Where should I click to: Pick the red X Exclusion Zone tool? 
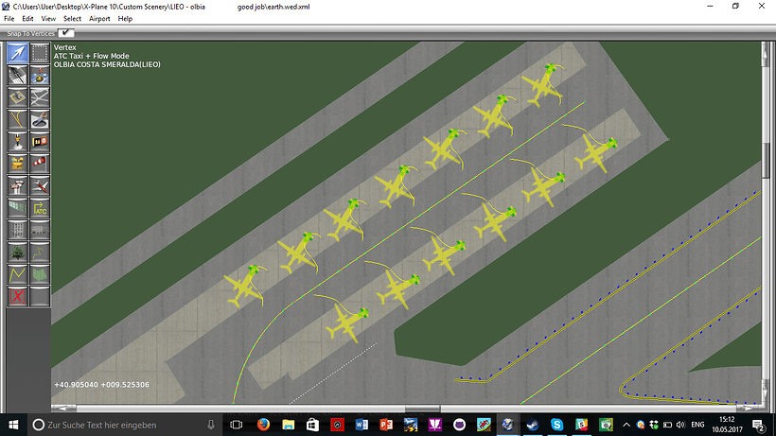tap(17, 297)
